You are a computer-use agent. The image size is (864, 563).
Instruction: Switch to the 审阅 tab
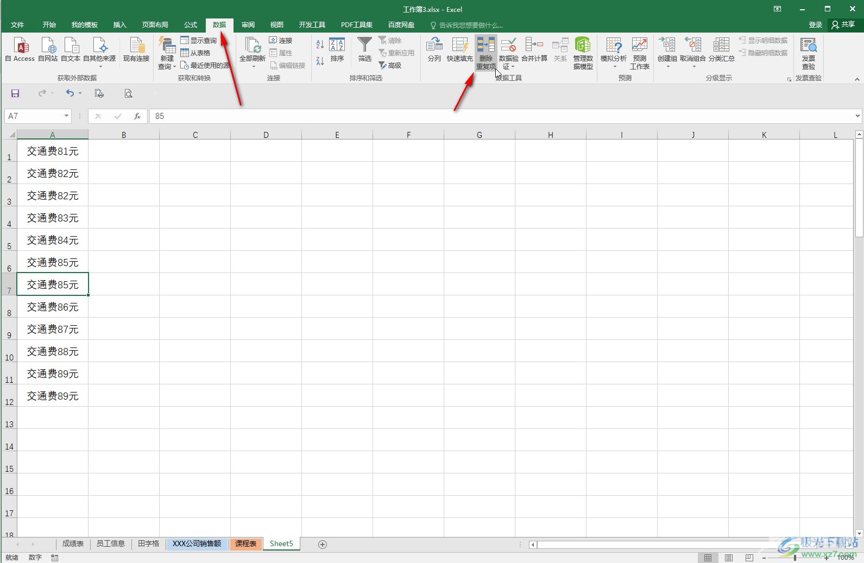248,24
